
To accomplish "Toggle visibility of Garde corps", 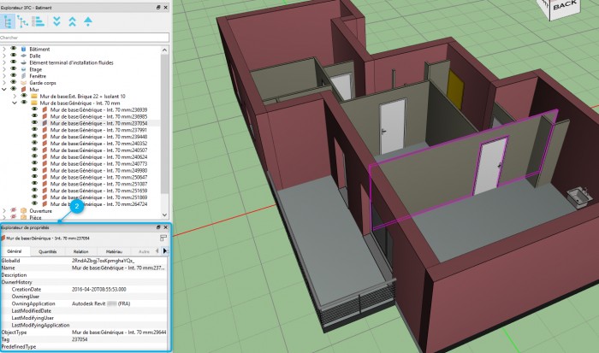I will coord(14,82).
